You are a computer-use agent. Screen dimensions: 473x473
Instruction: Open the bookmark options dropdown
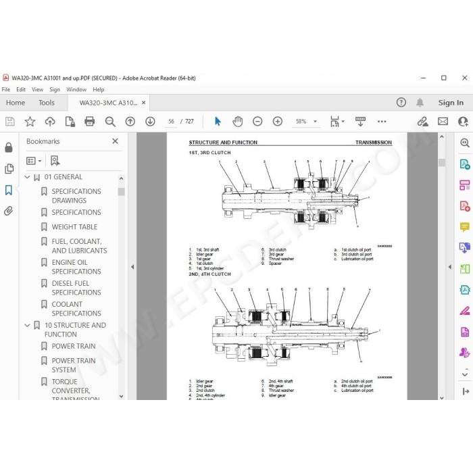34,161
